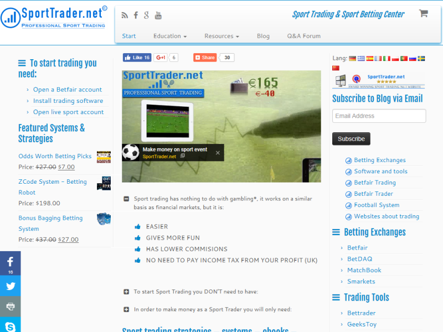This screenshot has height=332, width=443.
Task: Open the YouTube icon in header
Action: click(x=158, y=15)
